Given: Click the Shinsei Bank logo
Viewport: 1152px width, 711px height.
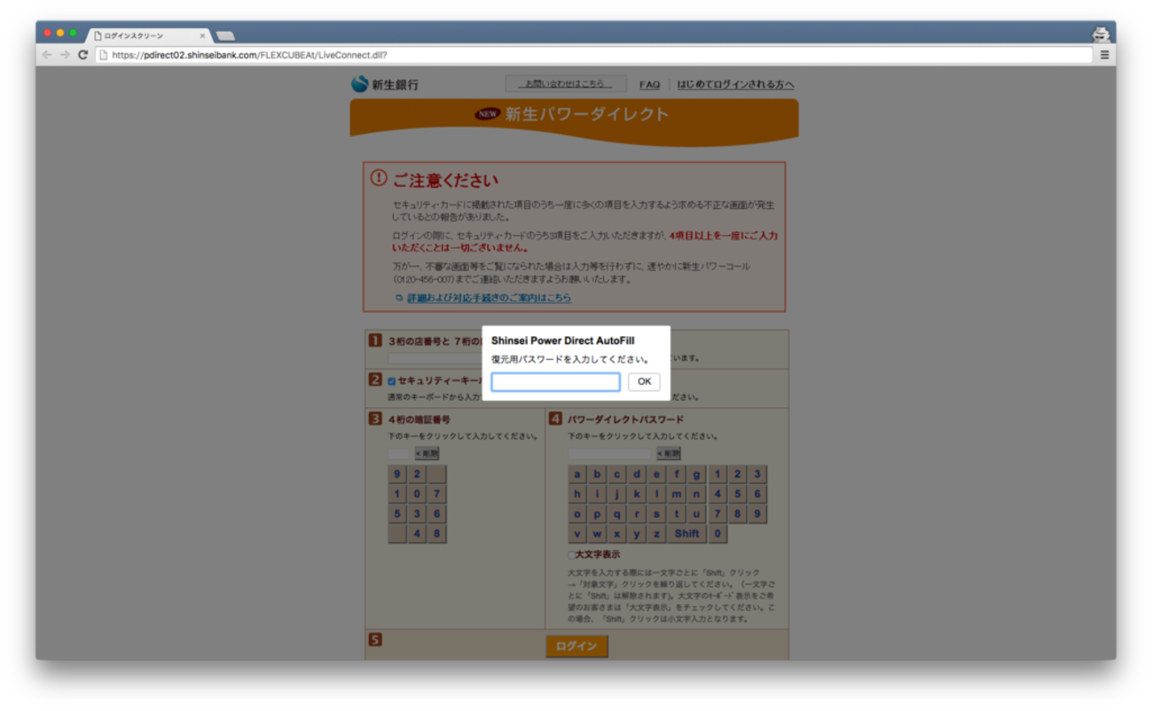Looking at the screenshot, I should tap(385, 84).
